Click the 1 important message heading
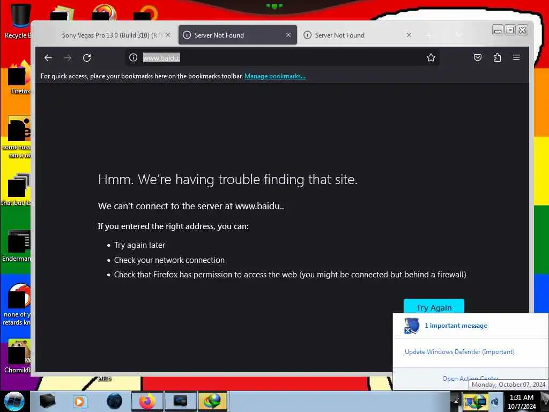The height and width of the screenshot is (412, 549). tap(456, 326)
